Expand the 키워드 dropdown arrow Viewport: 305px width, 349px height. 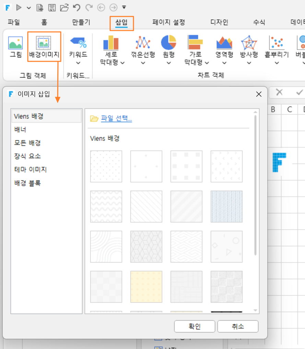[78, 63]
